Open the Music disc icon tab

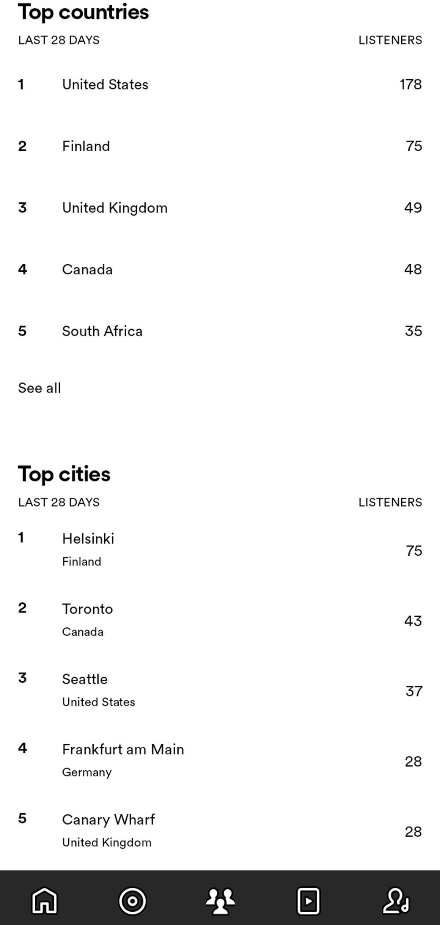point(132,901)
